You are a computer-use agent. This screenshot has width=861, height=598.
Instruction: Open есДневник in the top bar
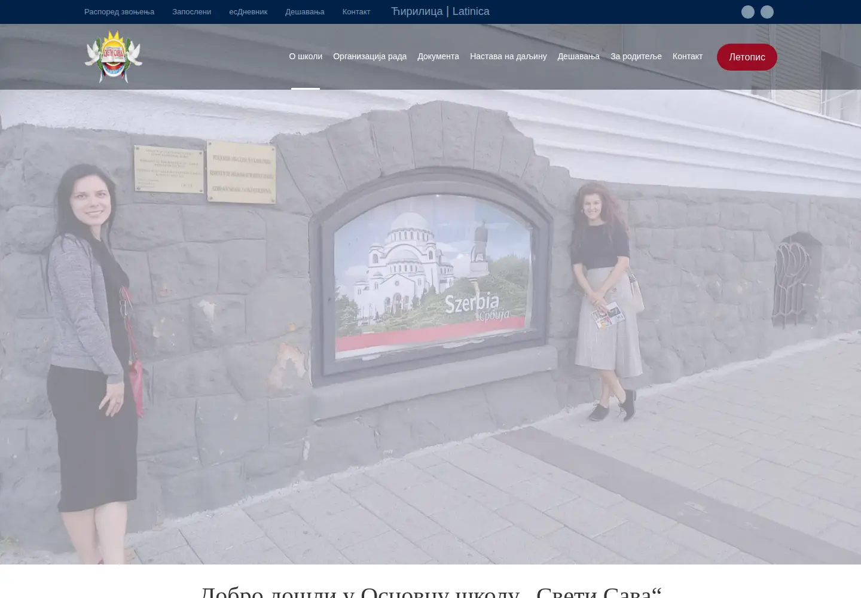pyautogui.click(x=248, y=12)
